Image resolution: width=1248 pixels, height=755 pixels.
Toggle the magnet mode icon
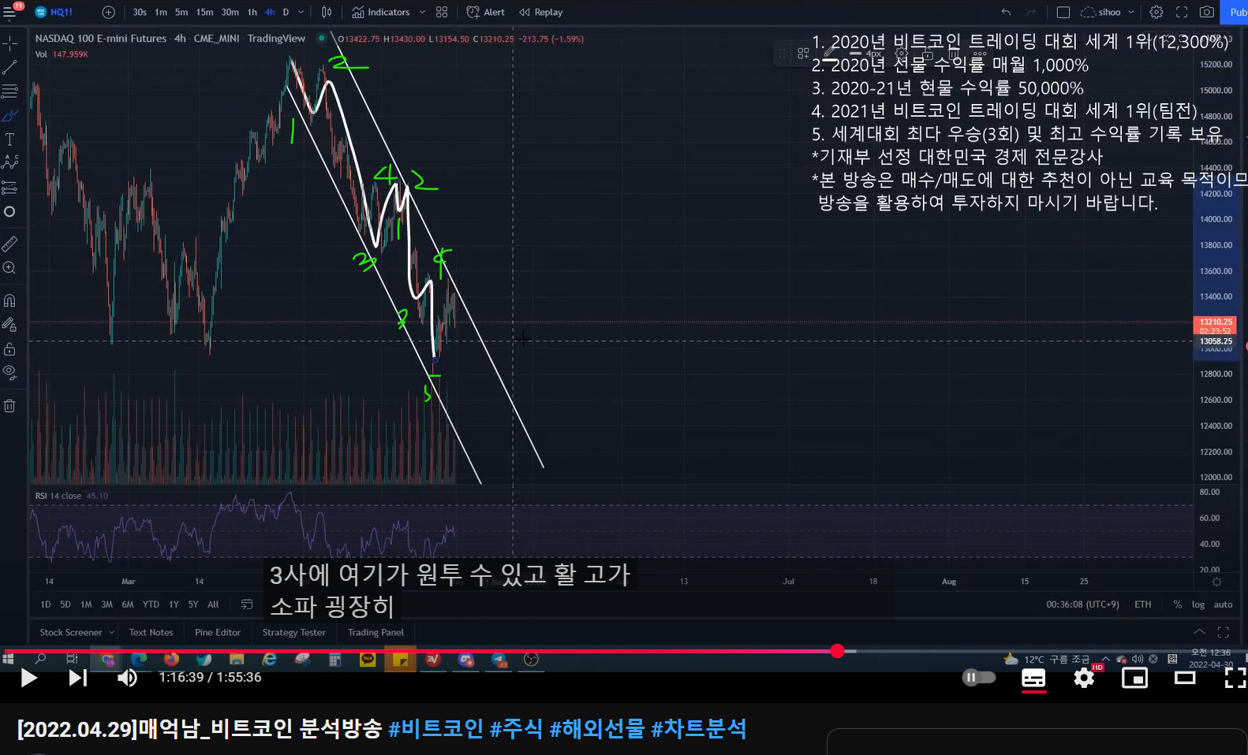click(x=10, y=300)
